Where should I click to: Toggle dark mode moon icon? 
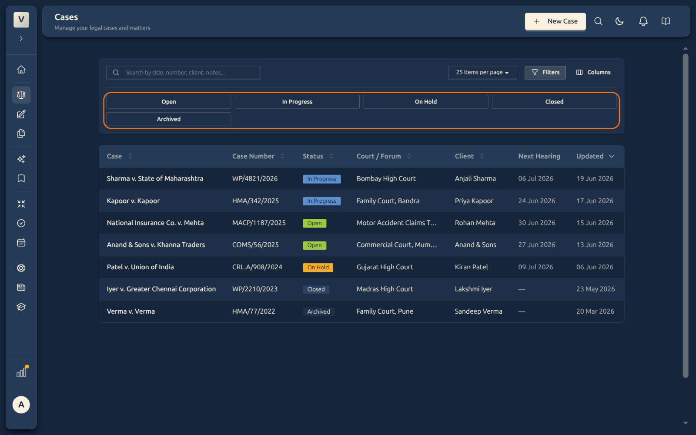click(619, 21)
